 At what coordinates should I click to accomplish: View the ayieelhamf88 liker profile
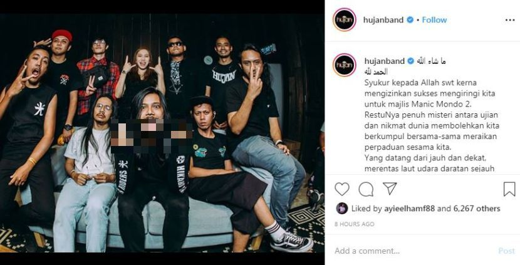tap(410, 209)
